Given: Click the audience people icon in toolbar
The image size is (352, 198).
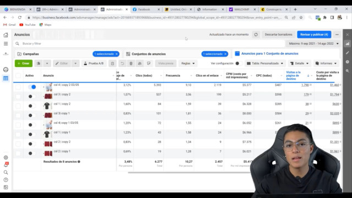Looking at the screenshot, I should coord(140,64).
